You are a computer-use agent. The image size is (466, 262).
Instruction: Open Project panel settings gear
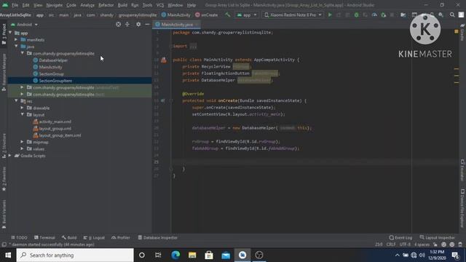pyautogui.click(x=138, y=24)
